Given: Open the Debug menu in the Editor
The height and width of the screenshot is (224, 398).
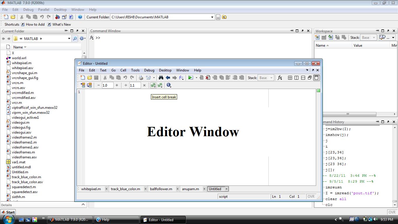Looking at the screenshot, I should pyautogui.click(x=149, y=70).
